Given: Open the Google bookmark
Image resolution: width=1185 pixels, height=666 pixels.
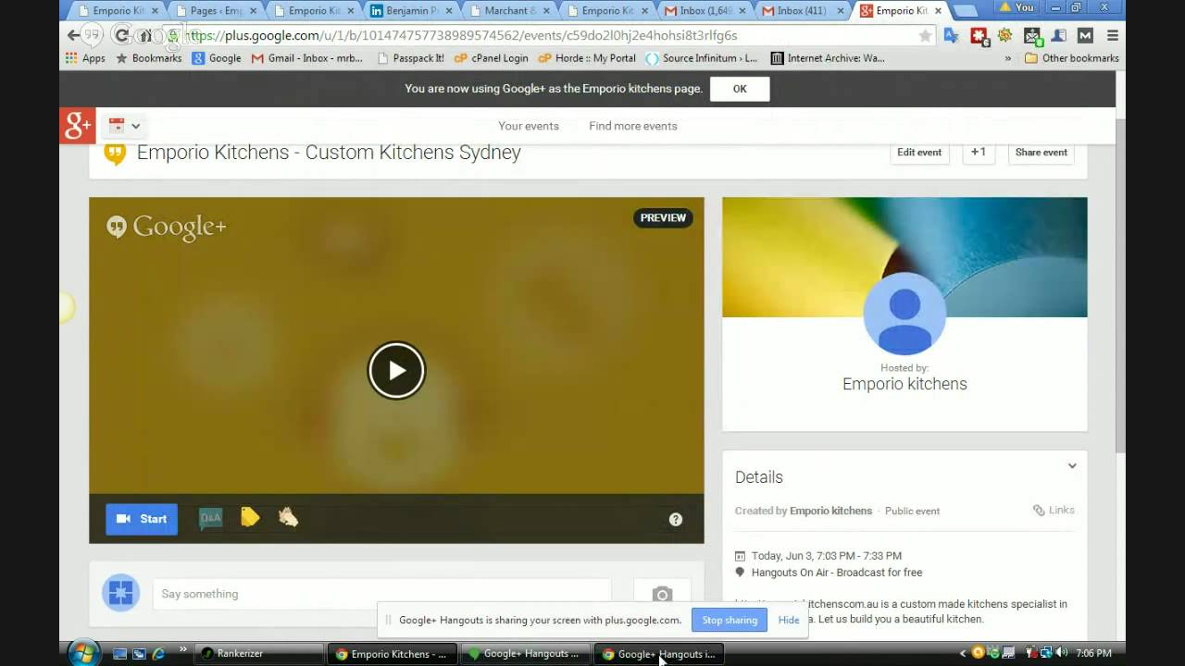Looking at the screenshot, I should pos(217,57).
